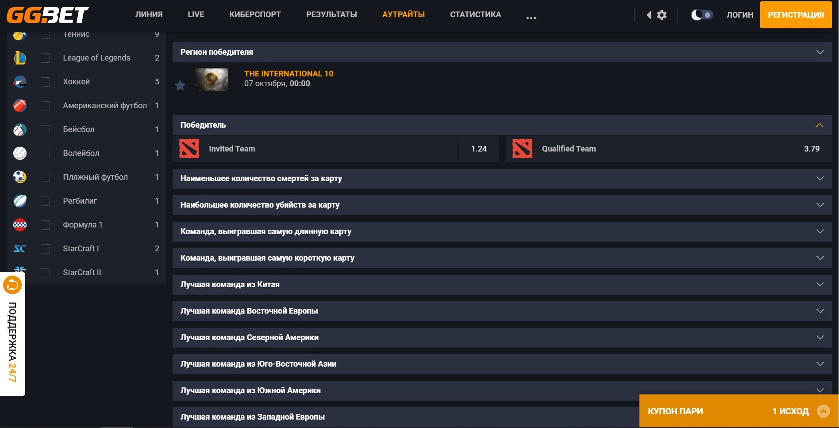The image size is (839, 428).
Task: Expand Лучшая команда Северной Америки
Action: pos(502,337)
